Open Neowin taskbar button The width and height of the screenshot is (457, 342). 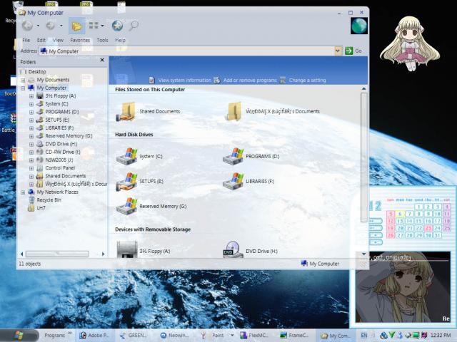click(174, 336)
